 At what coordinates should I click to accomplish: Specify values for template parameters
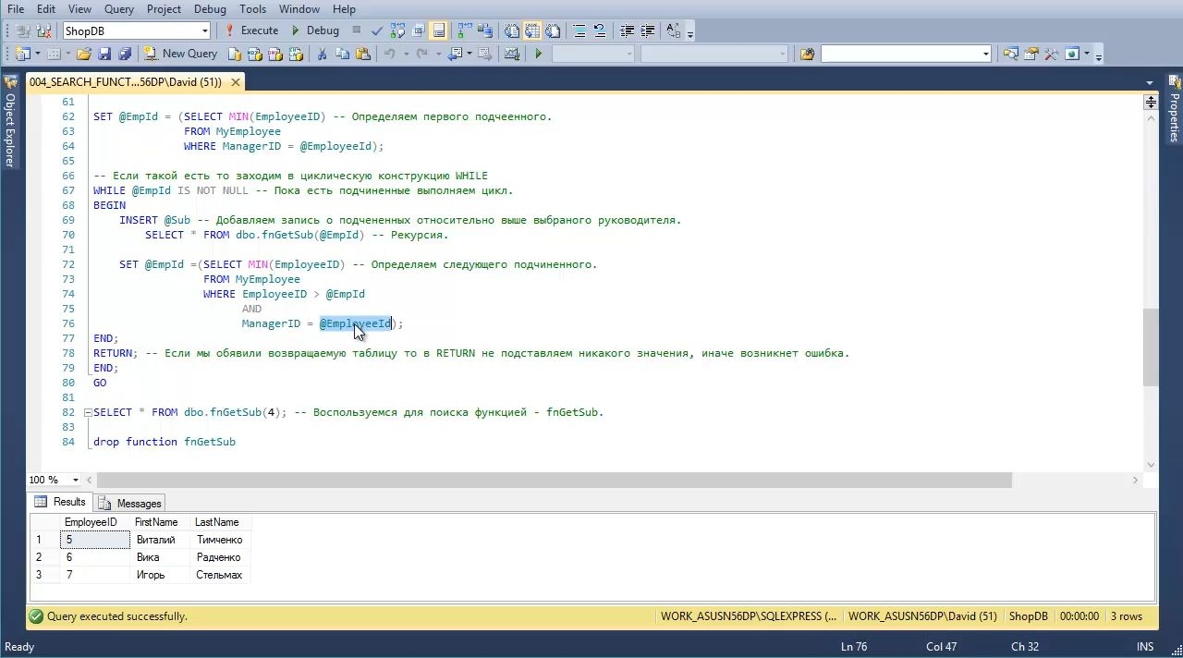click(x=674, y=30)
